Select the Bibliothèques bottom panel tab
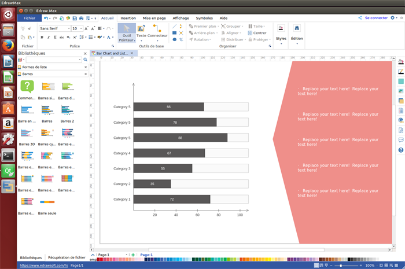This screenshot has height=269, width=405. 31,257
